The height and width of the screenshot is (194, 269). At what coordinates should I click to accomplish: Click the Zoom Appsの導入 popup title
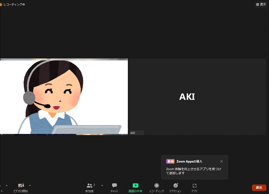coord(189,161)
